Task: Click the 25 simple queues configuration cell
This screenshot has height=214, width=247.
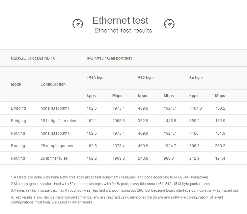Action: click(x=57, y=146)
